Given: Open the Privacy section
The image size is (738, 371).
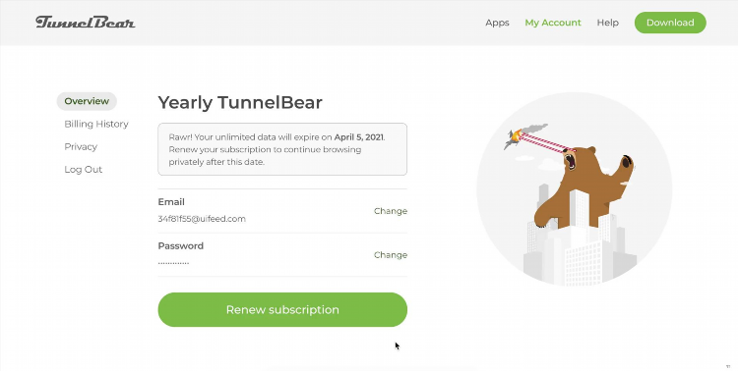Looking at the screenshot, I should tap(81, 147).
